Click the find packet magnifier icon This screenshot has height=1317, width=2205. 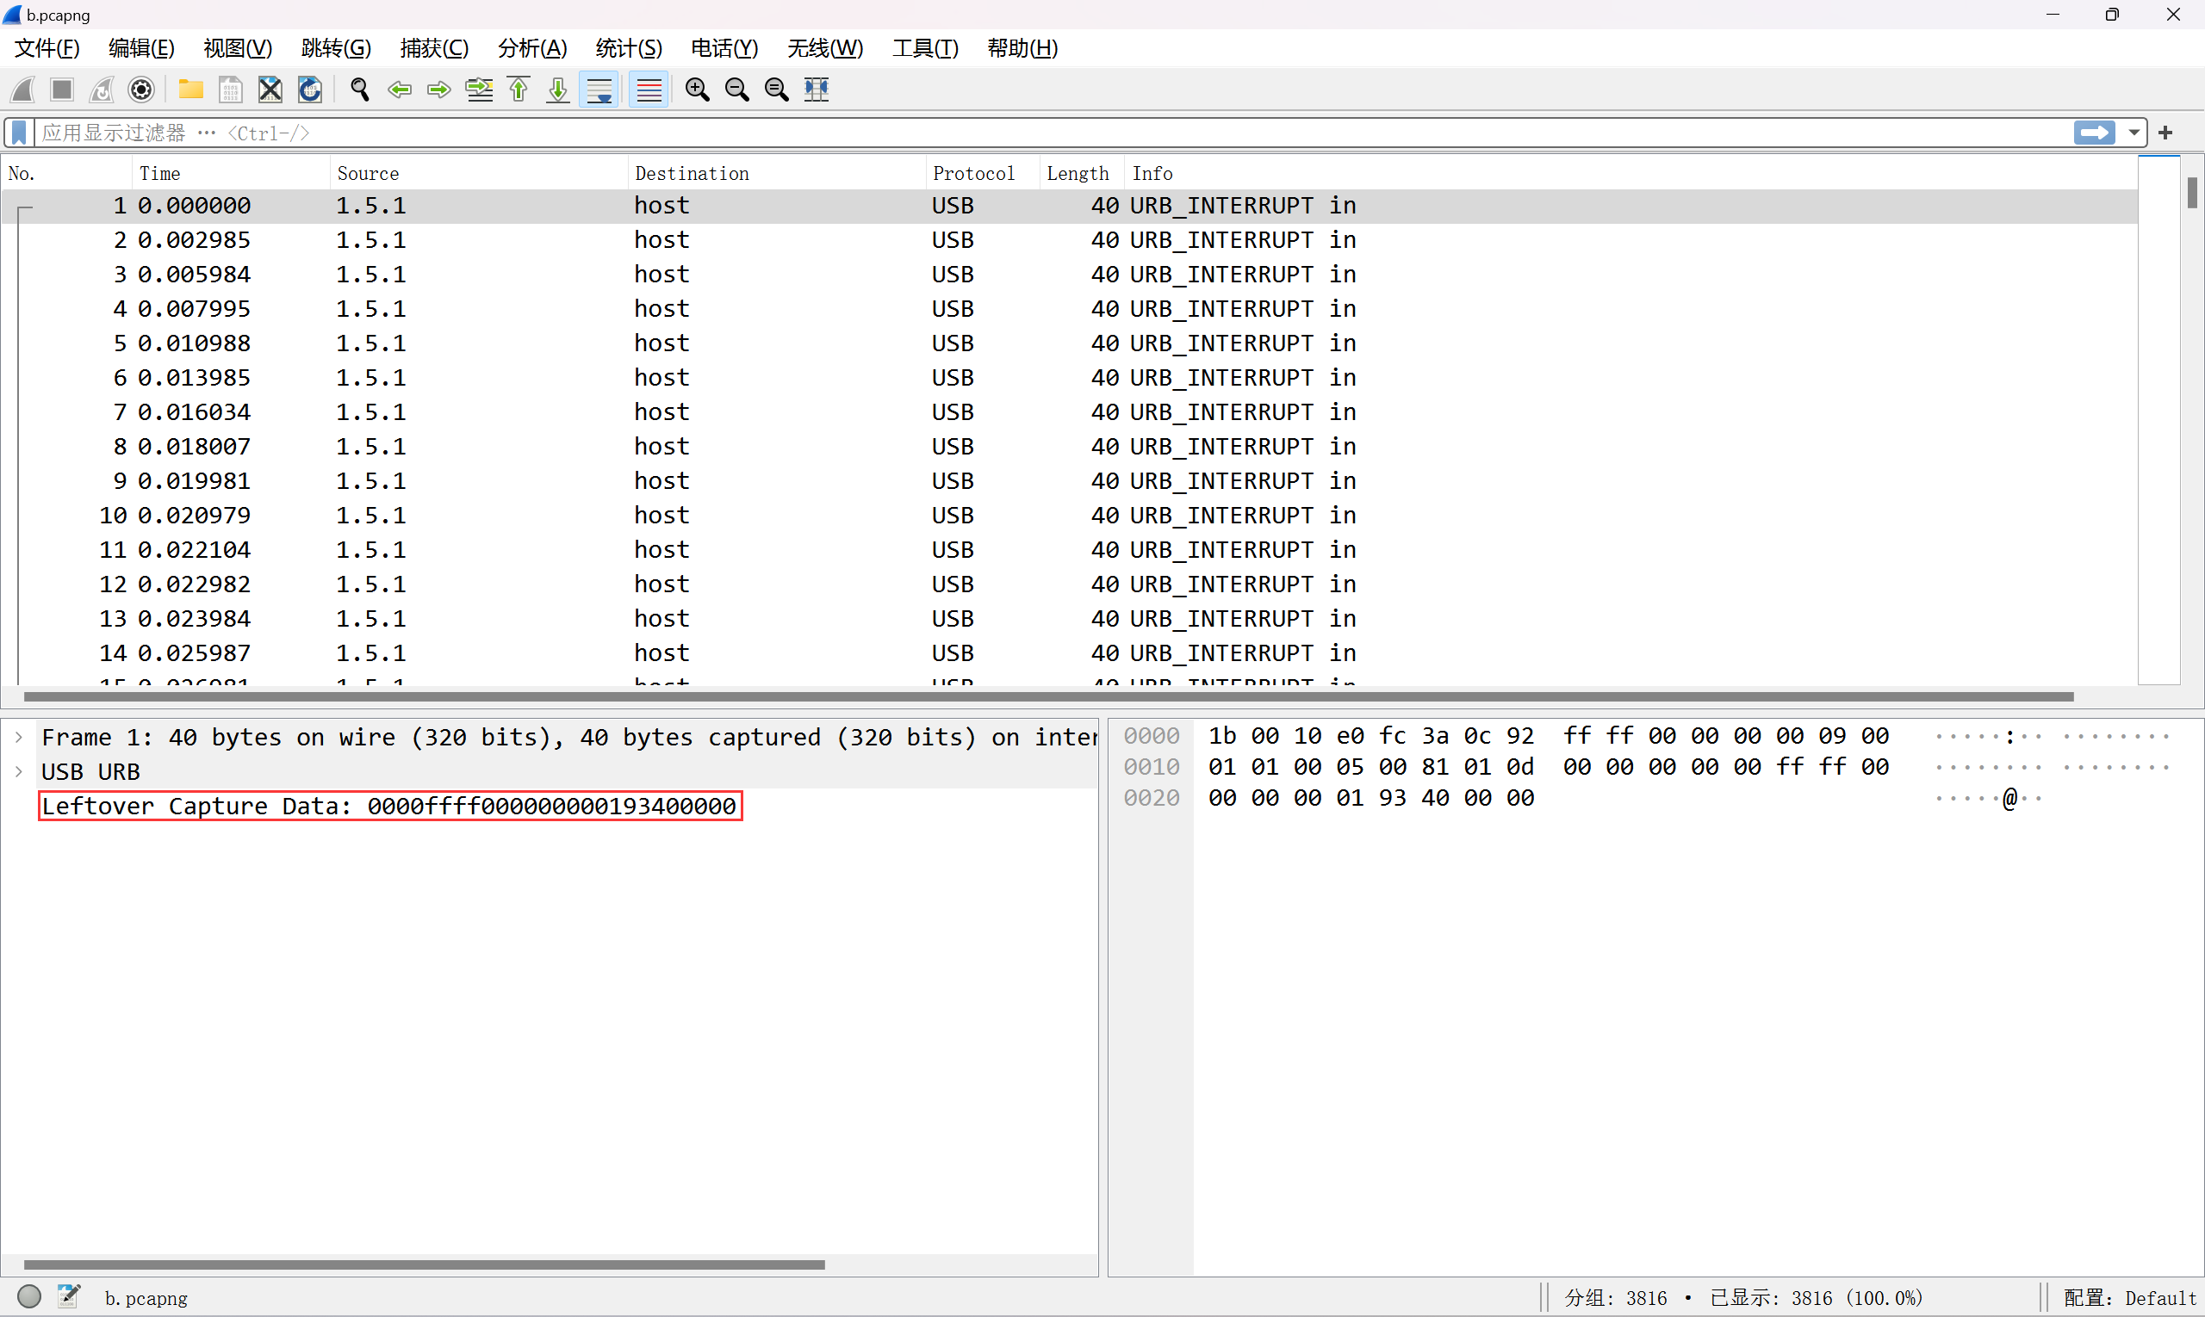pyautogui.click(x=360, y=90)
